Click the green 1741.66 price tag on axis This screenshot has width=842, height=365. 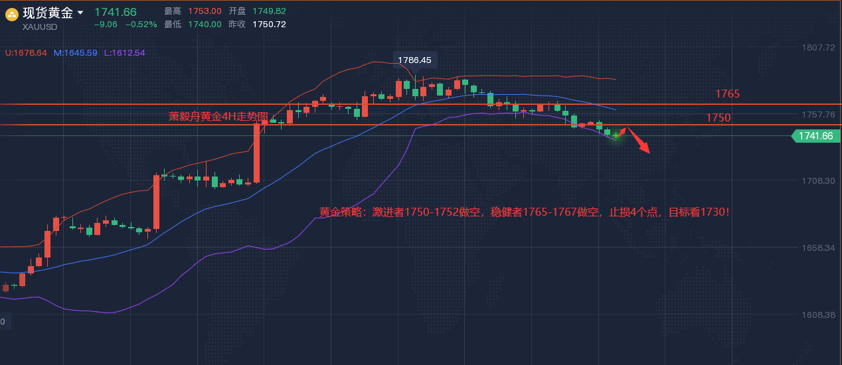[x=816, y=136]
